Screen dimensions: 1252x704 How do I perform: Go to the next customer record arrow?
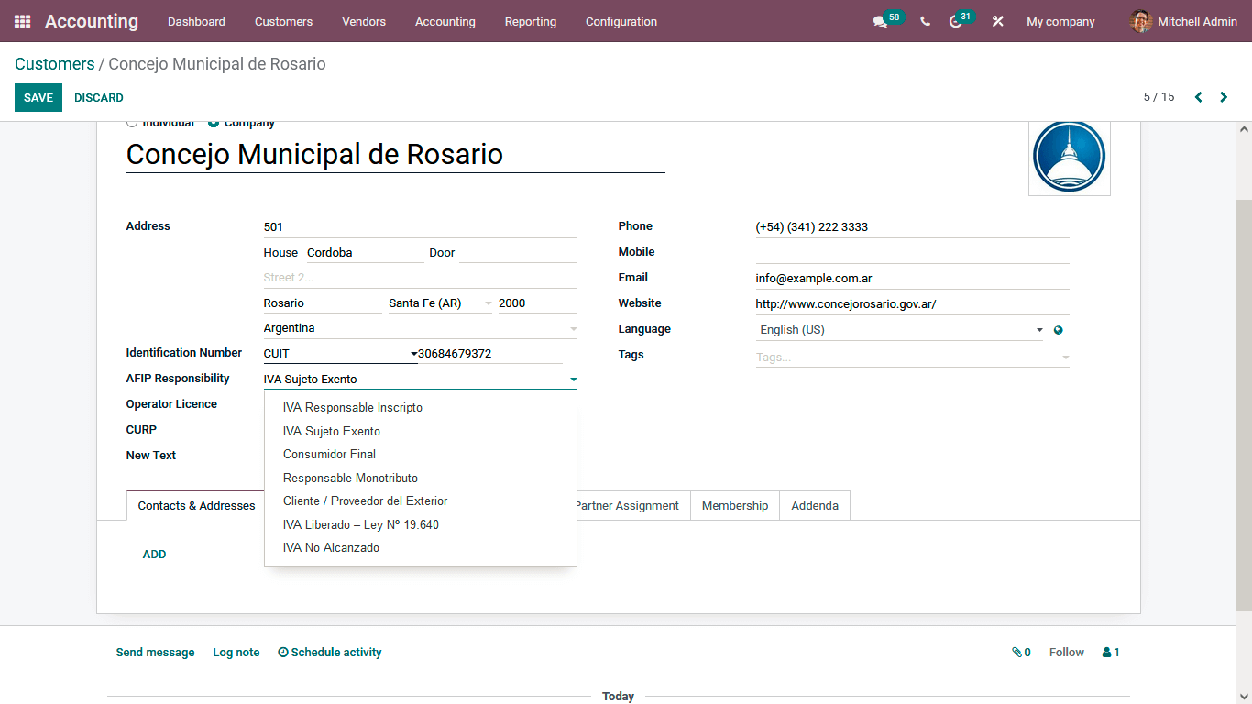1224,97
